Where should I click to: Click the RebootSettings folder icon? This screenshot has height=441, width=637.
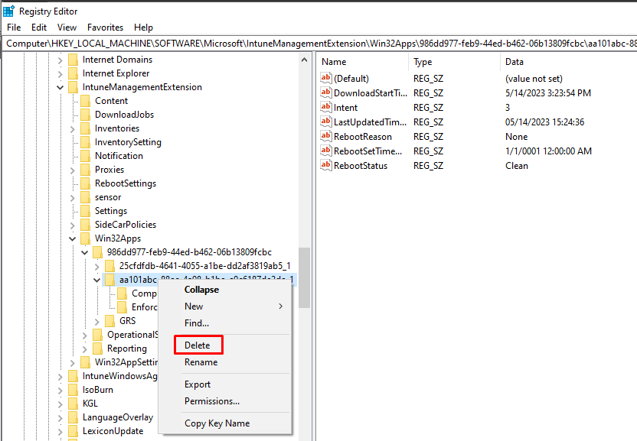(85, 183)
